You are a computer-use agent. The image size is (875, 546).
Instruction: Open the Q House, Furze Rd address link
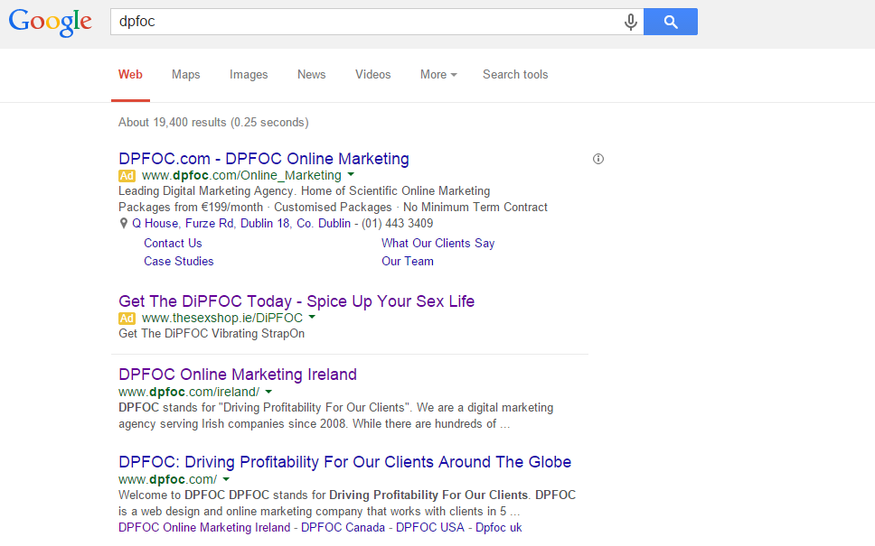coord(241,224)
